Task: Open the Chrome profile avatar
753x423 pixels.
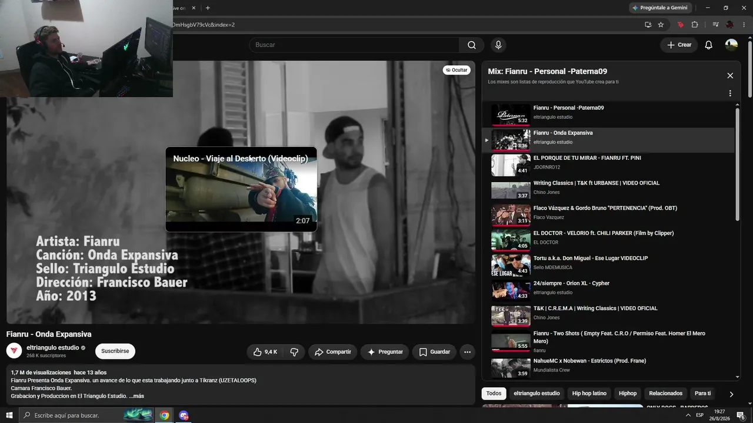Action: (729, 25)
